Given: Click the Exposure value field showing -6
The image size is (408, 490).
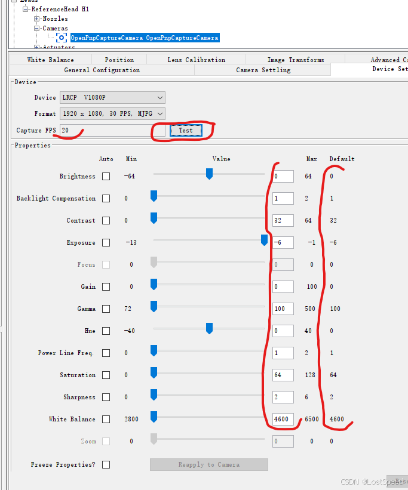Looking at the screenshot, I should (283, 242).
